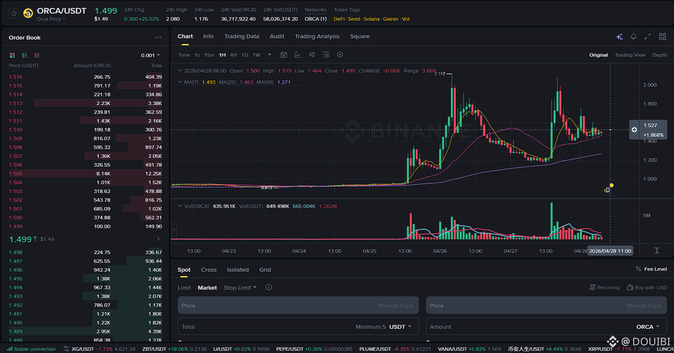Image resolution: width=674 pixels, height=353 pixels.
Task: Click the price alert bell icon
Action: tap(634, 37)
